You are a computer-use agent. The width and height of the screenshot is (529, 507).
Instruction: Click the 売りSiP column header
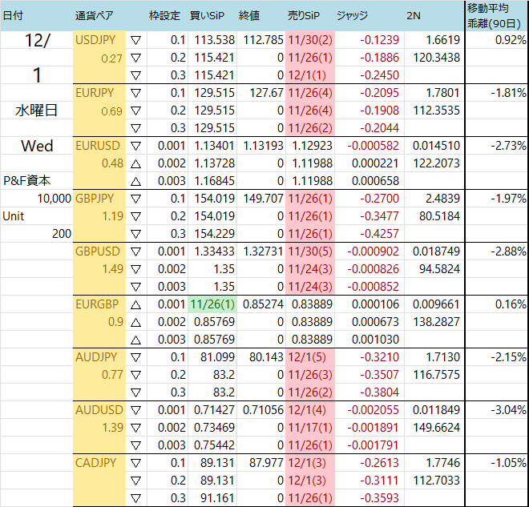click(x=304, y=15)
